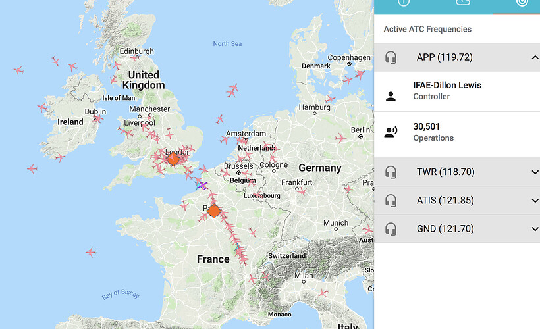Select the TWR (118.70) frequency row
This screenshot has width=540, height=329.
(457, 172)
